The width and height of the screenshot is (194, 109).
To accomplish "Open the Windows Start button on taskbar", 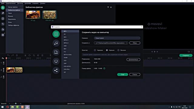I will pos(2,107).
